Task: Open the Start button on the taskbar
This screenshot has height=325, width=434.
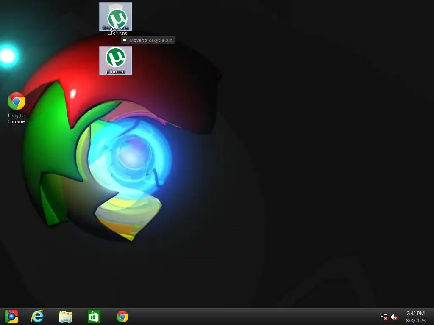Action: pyautogui.click(x=11, y=317)
